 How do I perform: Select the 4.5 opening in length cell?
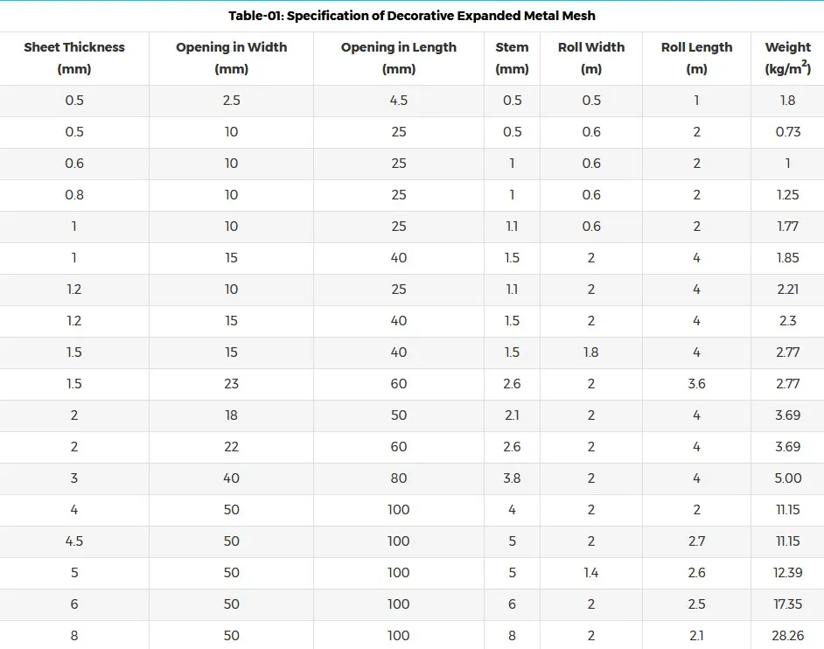pos(398,101)
